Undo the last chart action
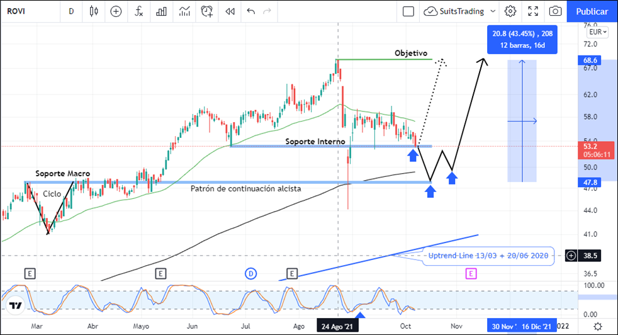Image resolution: width=618 pixels, height=335 pixels. coord(251,11)
